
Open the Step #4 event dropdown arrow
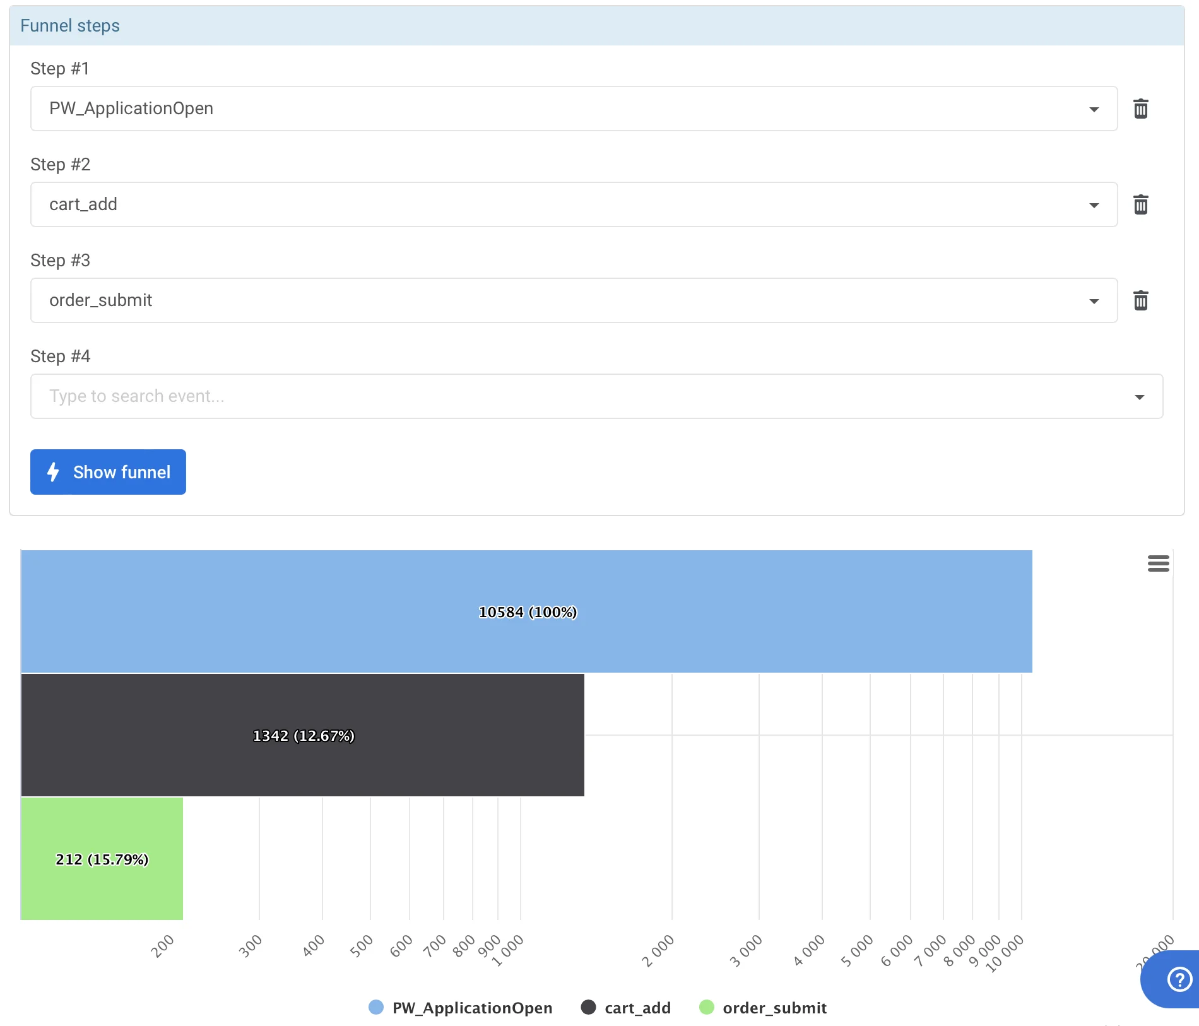pos(1139,397)
